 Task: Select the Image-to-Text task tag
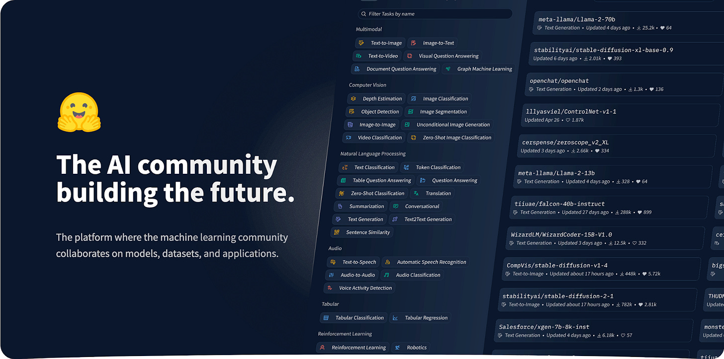(433, 43)
